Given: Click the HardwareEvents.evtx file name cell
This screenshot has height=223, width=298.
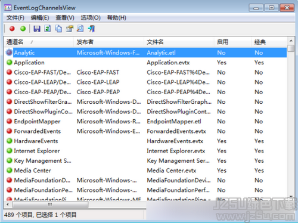Looking at the screenshot, I should pos(175,141).
